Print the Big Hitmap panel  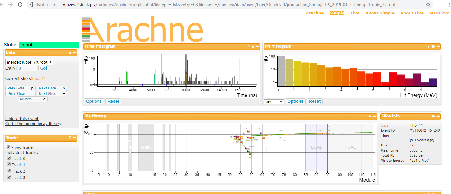(x=370, y=116)
